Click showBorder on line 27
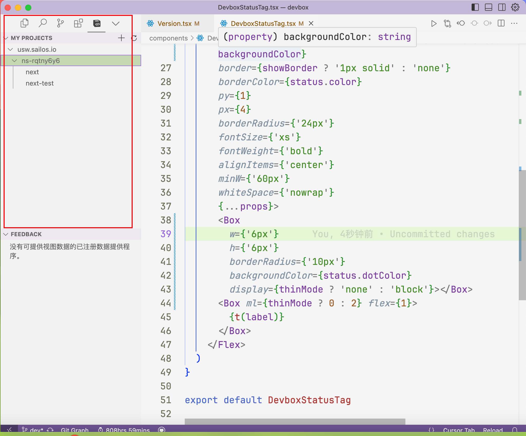The width and height of the screenshot is (526, 436). coord(290,68)
